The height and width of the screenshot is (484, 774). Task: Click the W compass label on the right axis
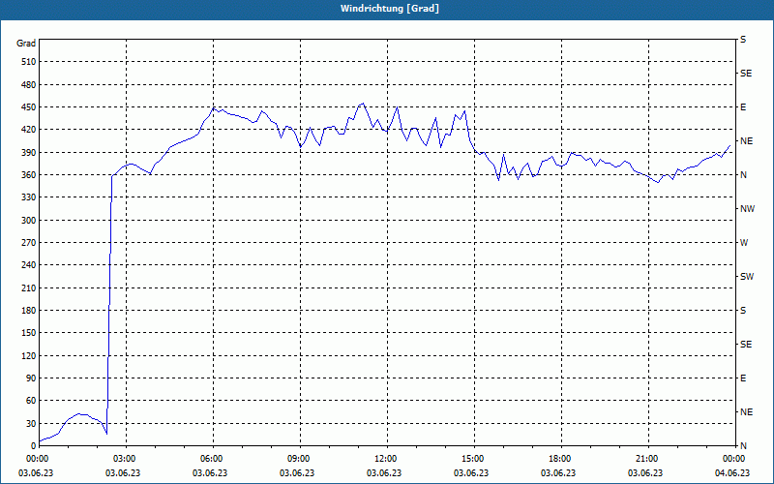tap(744, 243)
